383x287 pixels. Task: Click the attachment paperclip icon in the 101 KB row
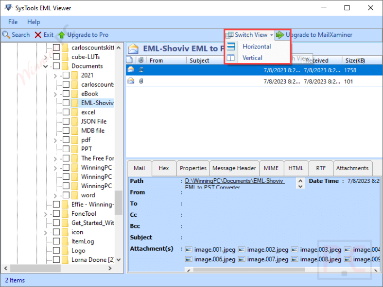click(x=141, y=81)
